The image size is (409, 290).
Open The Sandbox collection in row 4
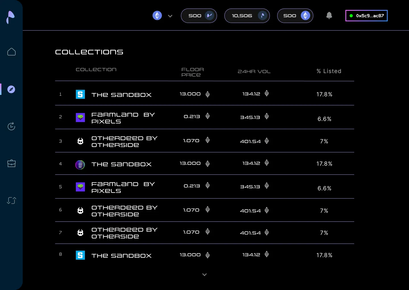point(122,164)
